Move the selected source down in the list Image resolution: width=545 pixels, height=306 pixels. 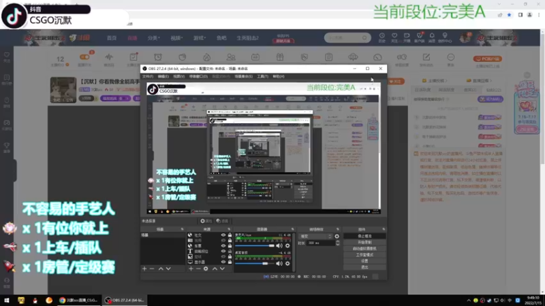(x=222, y=269)
